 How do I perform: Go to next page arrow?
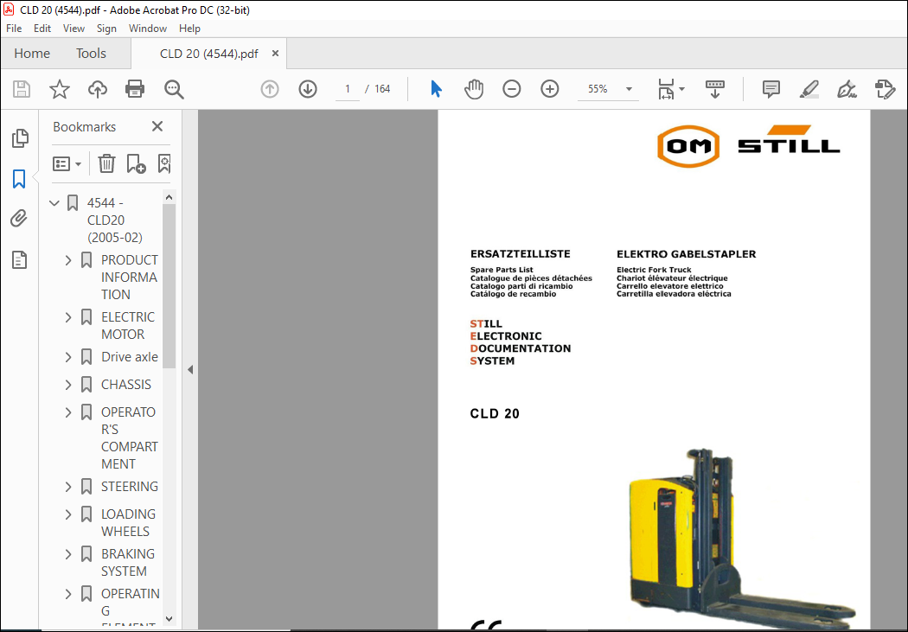click(x=308, y=89)
